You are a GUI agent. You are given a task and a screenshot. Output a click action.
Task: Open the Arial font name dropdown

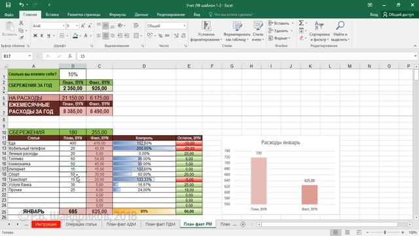click(x=64, y=26)
